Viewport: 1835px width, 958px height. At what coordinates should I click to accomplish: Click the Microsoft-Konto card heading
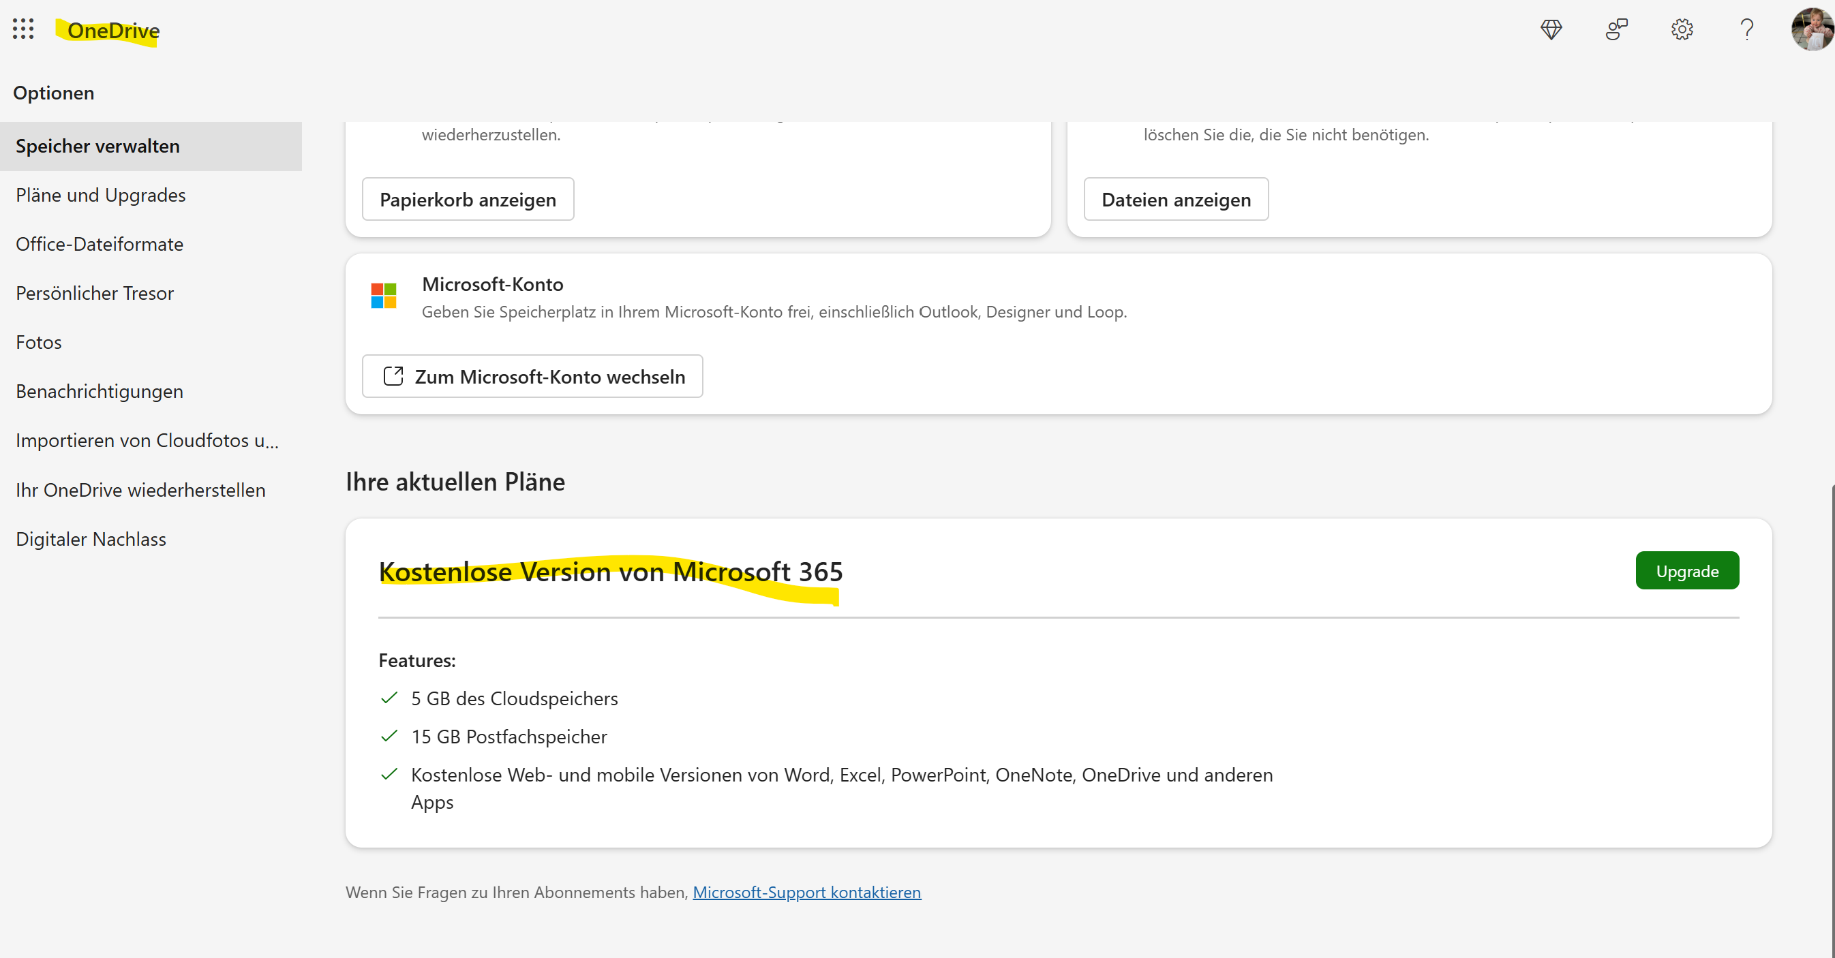pos(492,285)
